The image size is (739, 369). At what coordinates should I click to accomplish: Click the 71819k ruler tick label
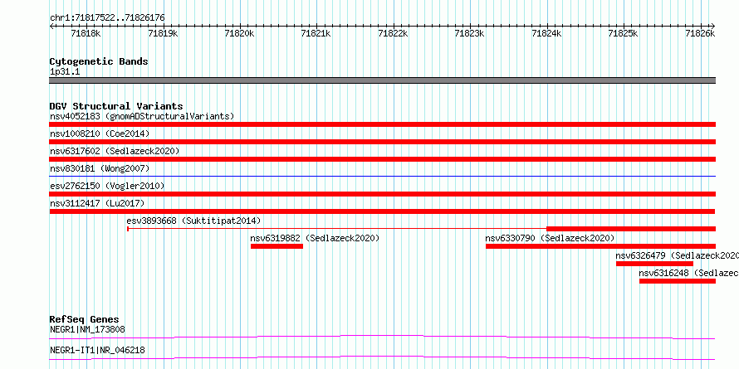coord(163,33)
